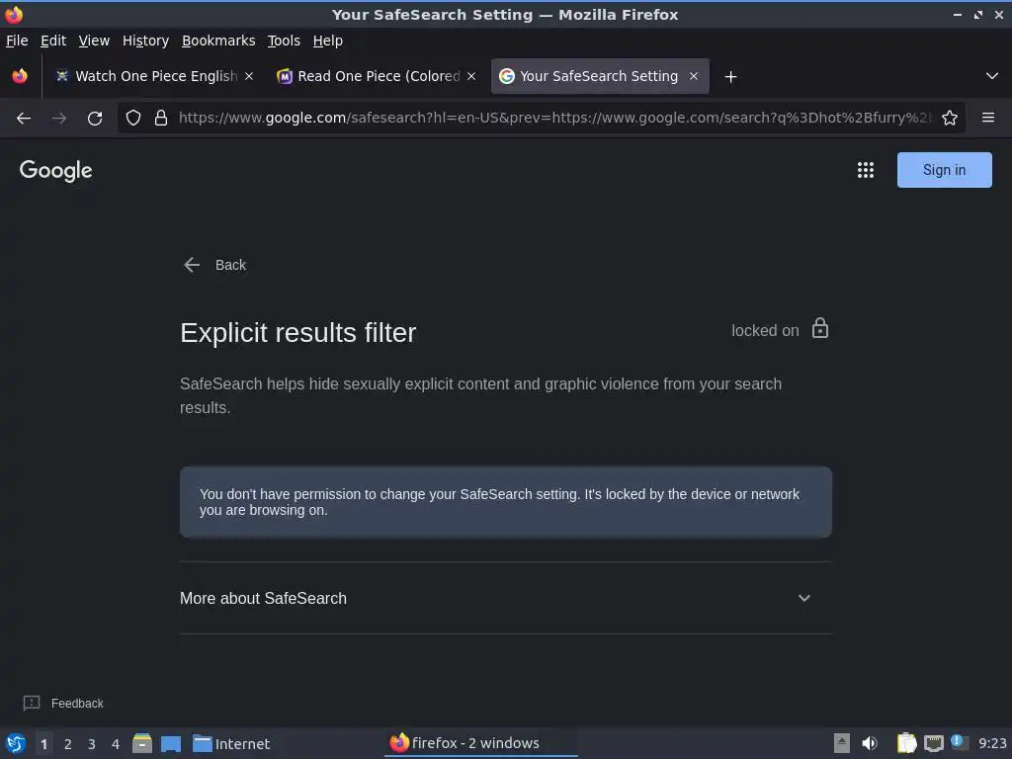Image resolution: width=1012 pixels, height=759 pixels.
Task: Click the browser forward arrow
Action: click(x=59, y=119)
